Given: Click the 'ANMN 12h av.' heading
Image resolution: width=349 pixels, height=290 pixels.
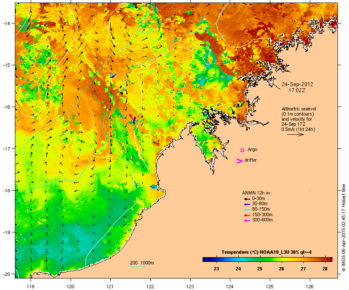Looking at the screenshot, I should pos(257,193).
